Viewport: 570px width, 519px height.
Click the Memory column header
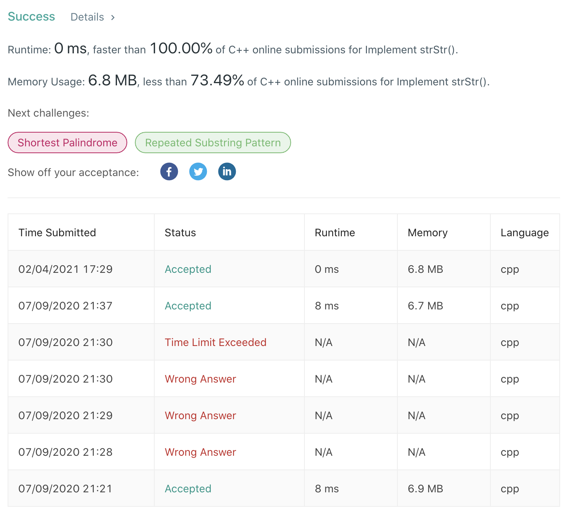[x=427, y=232]
